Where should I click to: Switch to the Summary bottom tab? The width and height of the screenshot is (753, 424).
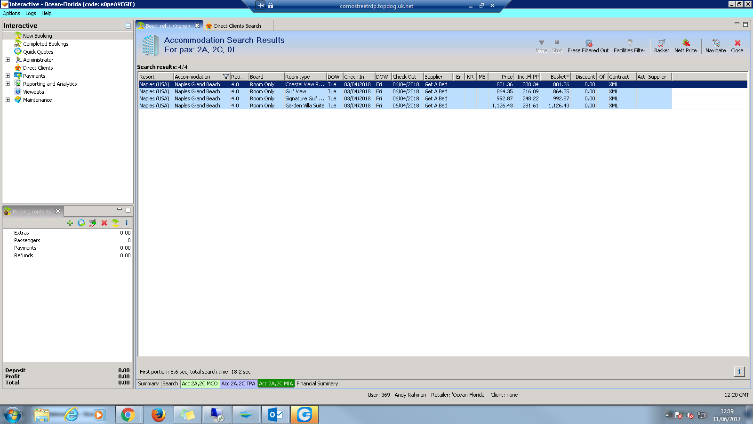(148, 383)
